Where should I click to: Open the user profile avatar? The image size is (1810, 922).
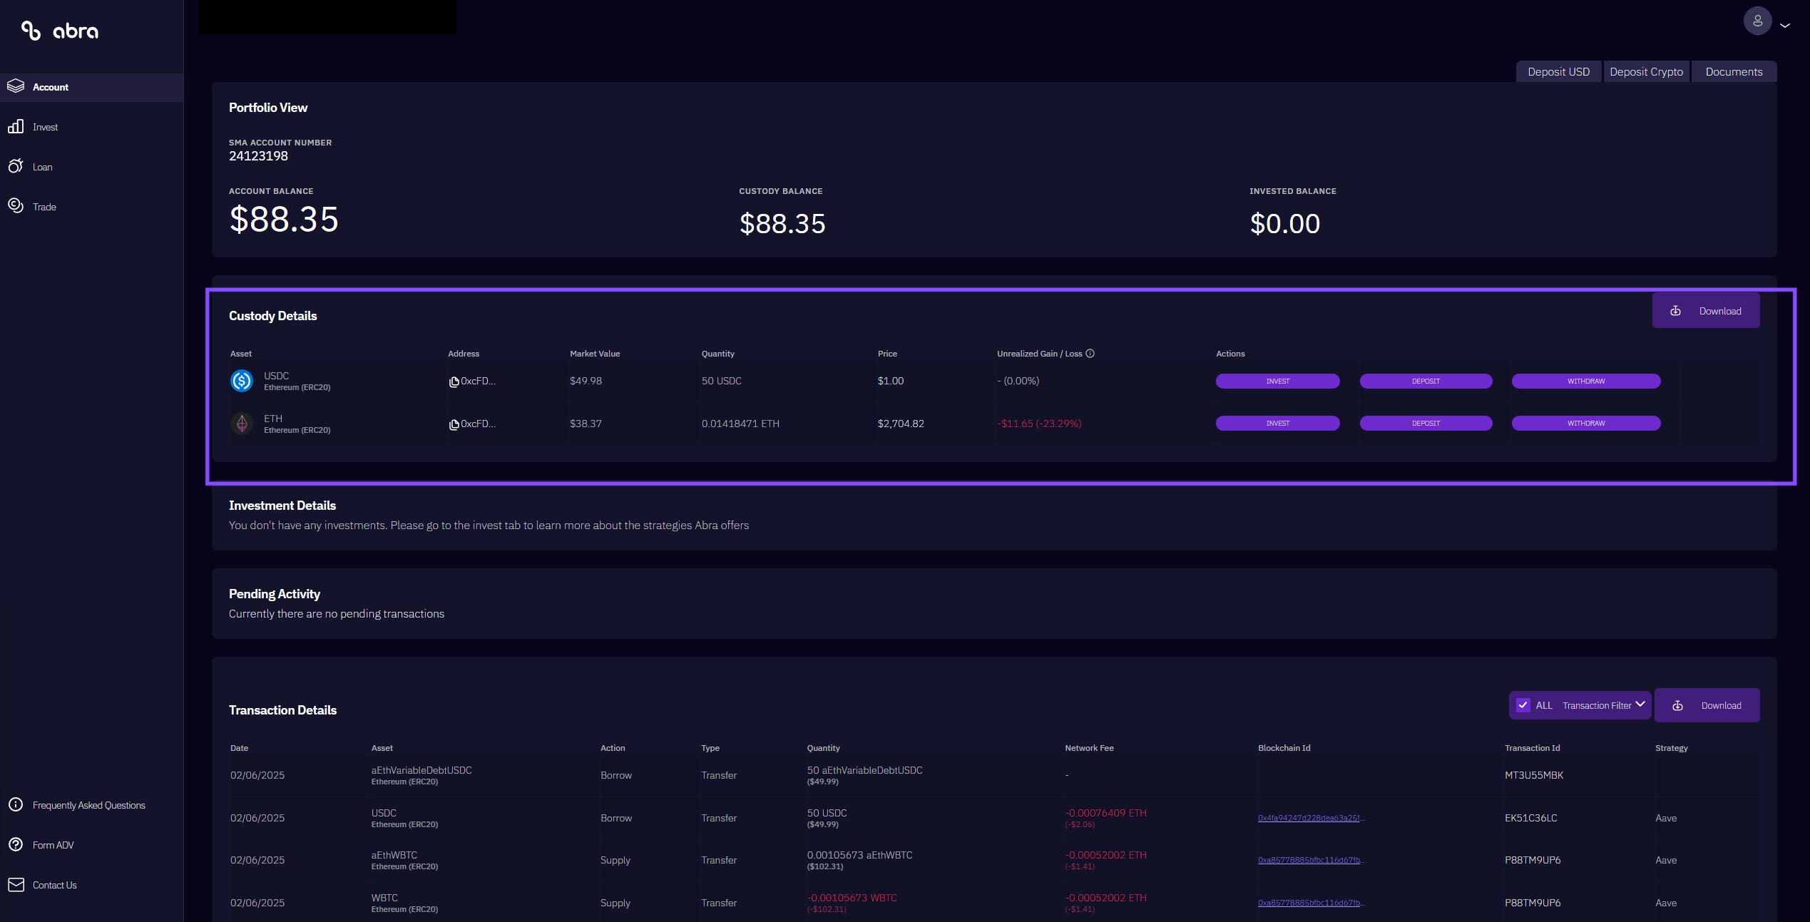1757,21
